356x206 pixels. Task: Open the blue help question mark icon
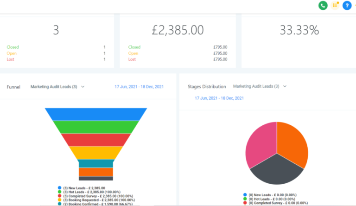coord(347,6)
